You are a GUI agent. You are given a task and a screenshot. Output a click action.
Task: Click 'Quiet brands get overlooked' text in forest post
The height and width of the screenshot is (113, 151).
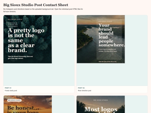click(x=13, y=25)
